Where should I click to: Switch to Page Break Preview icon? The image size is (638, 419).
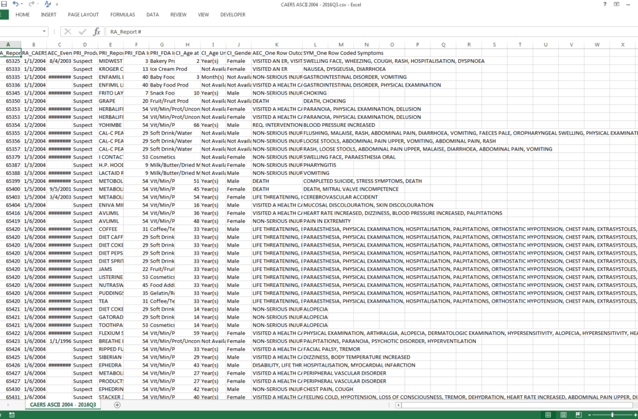(578, 415)
